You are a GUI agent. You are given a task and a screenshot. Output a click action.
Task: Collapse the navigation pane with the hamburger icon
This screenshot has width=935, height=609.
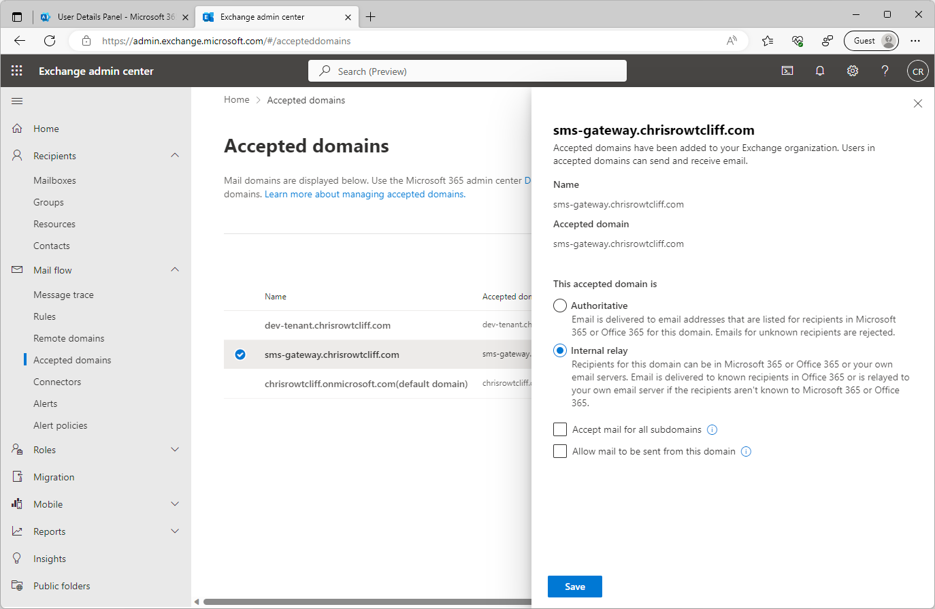[17, 100]
